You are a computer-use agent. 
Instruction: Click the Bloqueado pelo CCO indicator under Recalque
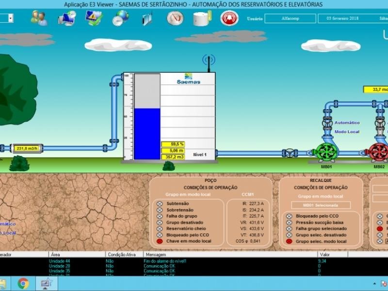(x=289, y=216)
